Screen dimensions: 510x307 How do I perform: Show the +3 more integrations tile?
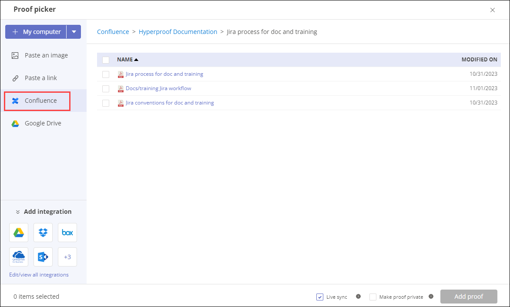click(67, 257)
